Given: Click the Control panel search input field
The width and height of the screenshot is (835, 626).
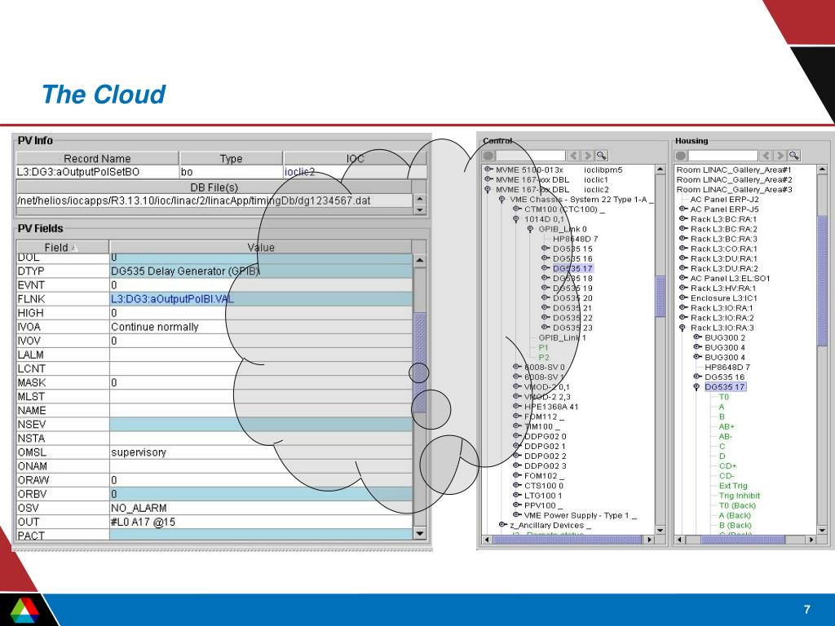Looking at the screenshot, I should 530,156.
